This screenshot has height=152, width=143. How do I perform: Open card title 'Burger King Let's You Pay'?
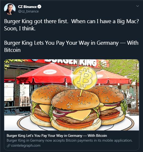57,135
